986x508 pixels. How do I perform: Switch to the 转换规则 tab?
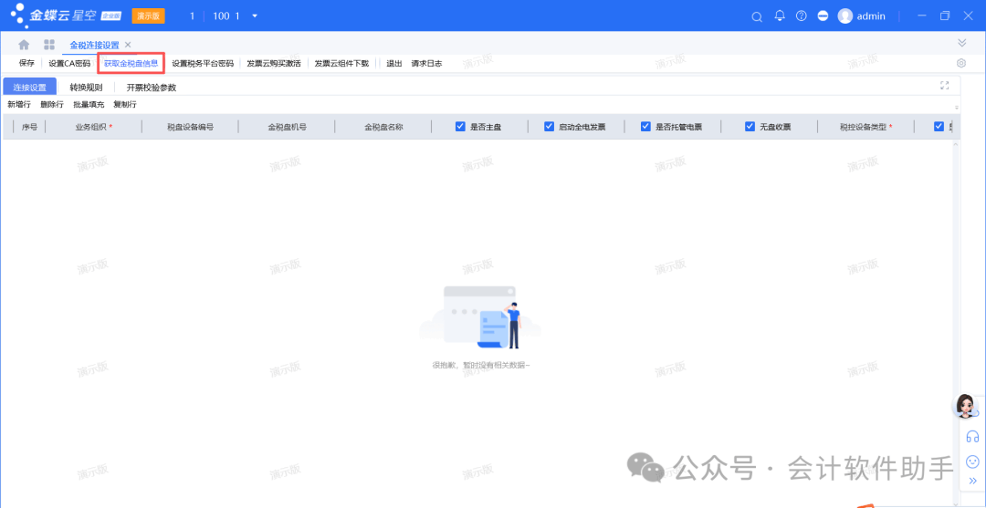(x=86, y=88)
